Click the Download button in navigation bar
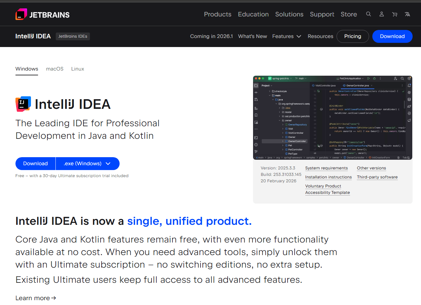 [392, 36]
